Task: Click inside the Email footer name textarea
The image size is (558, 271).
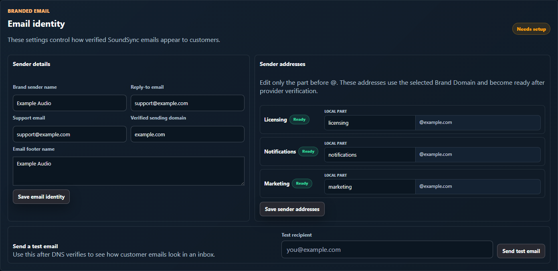Action: tap(129, 171)
